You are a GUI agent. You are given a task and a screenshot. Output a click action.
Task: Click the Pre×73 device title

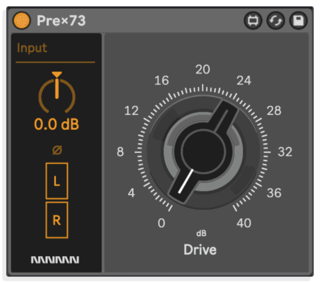pyautogui.click(x=61, y=20)
